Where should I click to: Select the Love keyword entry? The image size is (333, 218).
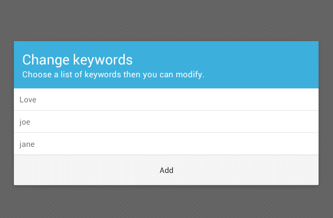coord(166,100)
